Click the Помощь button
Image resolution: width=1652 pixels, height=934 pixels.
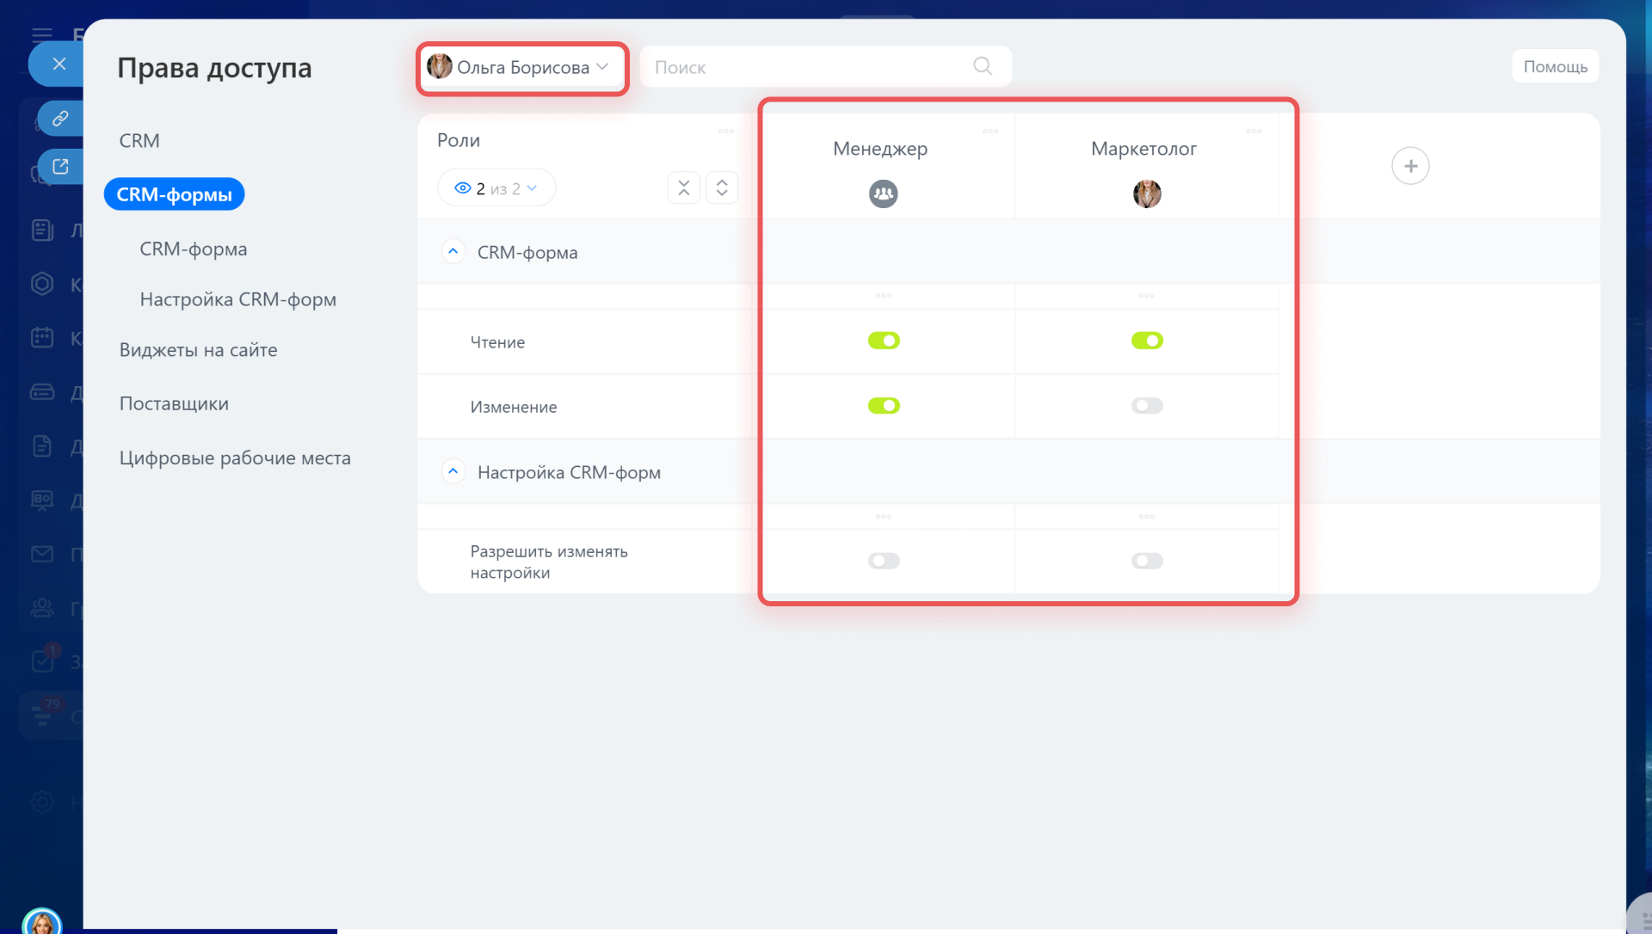tap(1555, 66)
